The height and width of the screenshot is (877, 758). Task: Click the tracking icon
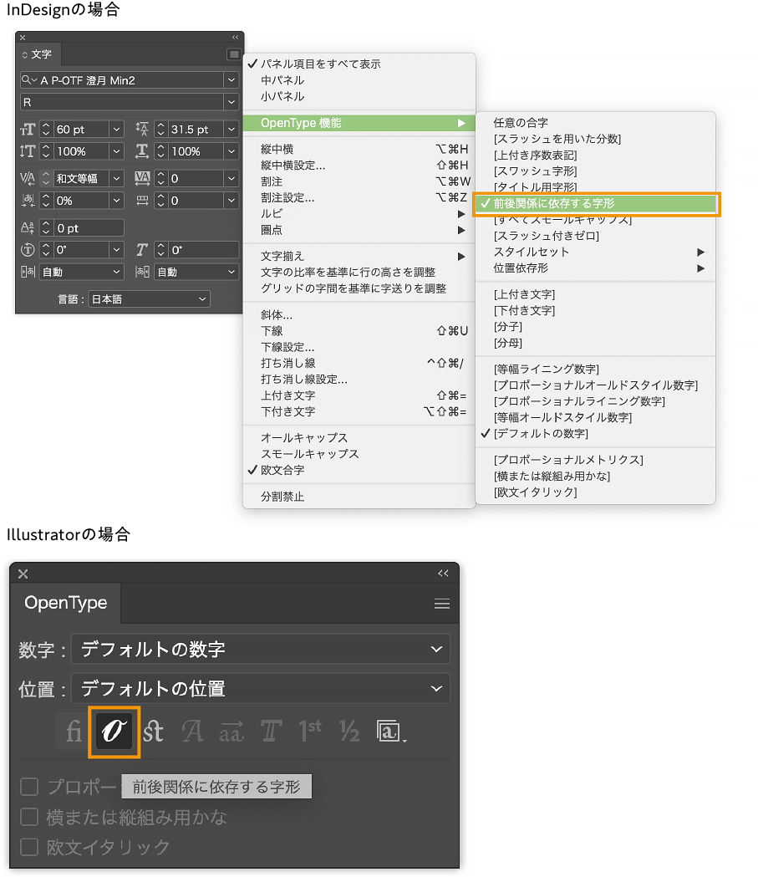(x=143, y=178)
